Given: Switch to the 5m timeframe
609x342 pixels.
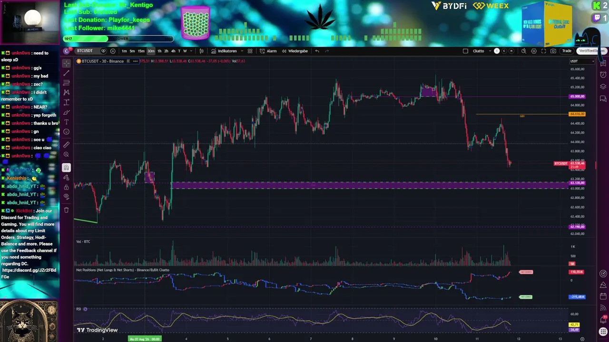Looking at the screenshot, I should point(132,51).
